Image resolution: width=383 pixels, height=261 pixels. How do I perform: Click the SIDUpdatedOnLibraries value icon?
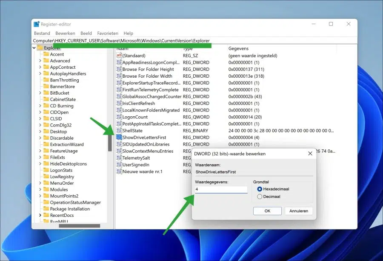tap(119, 144)
